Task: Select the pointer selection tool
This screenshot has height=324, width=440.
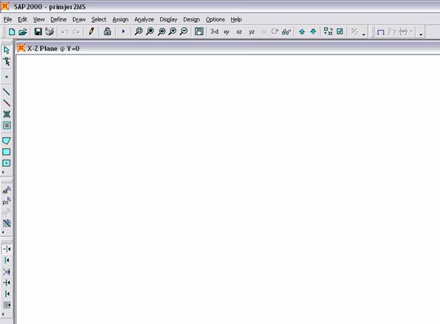Action: pyautogui.click(x=6, y=50)
